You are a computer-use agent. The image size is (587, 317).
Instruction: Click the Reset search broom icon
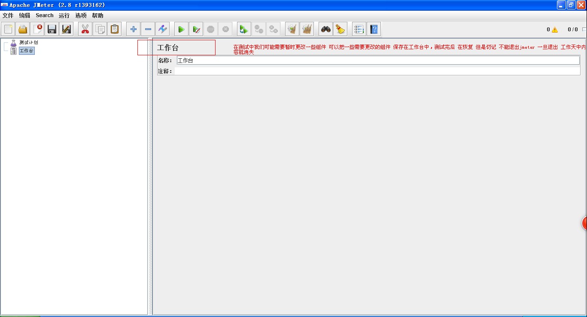click(x=341, y=29)
